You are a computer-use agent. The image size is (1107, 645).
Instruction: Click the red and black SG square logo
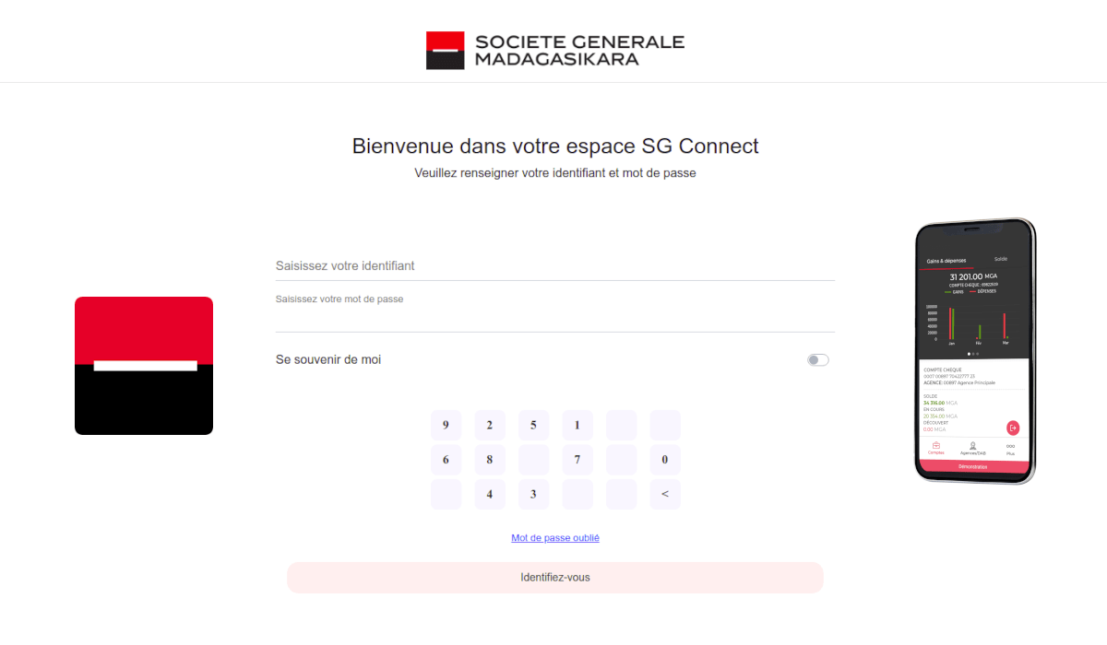point(144,365)
